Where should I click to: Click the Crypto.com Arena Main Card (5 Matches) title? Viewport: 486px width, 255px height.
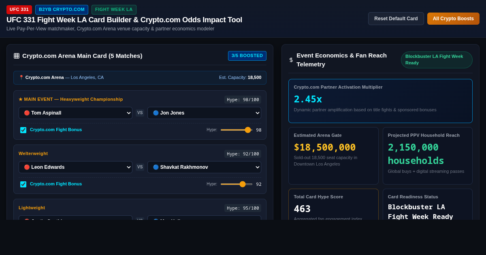(x=82, y=56)
